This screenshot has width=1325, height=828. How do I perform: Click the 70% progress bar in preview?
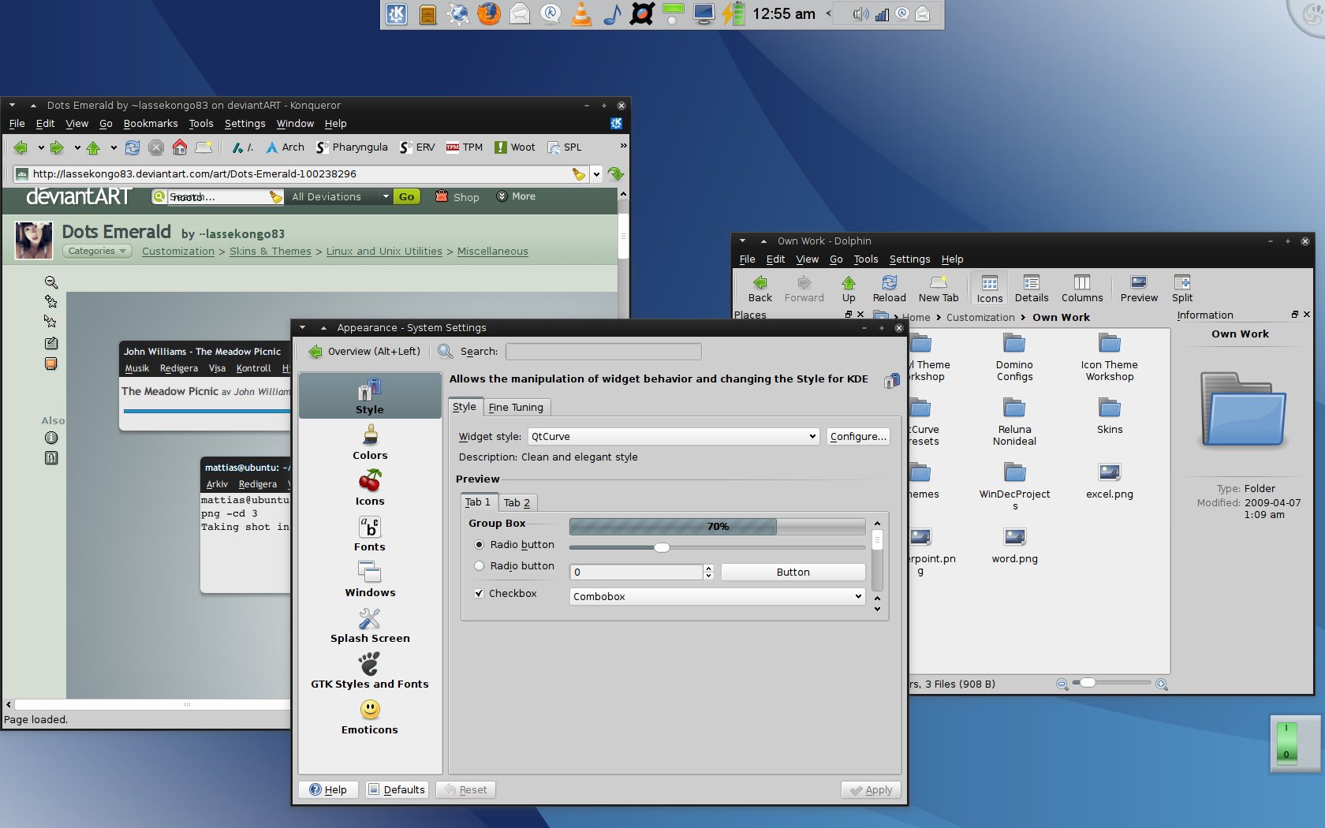[x=717, y=527]
